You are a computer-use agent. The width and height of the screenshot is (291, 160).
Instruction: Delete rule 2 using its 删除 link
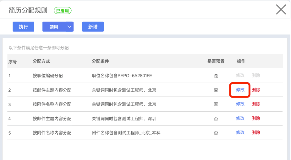pos(256,90)
